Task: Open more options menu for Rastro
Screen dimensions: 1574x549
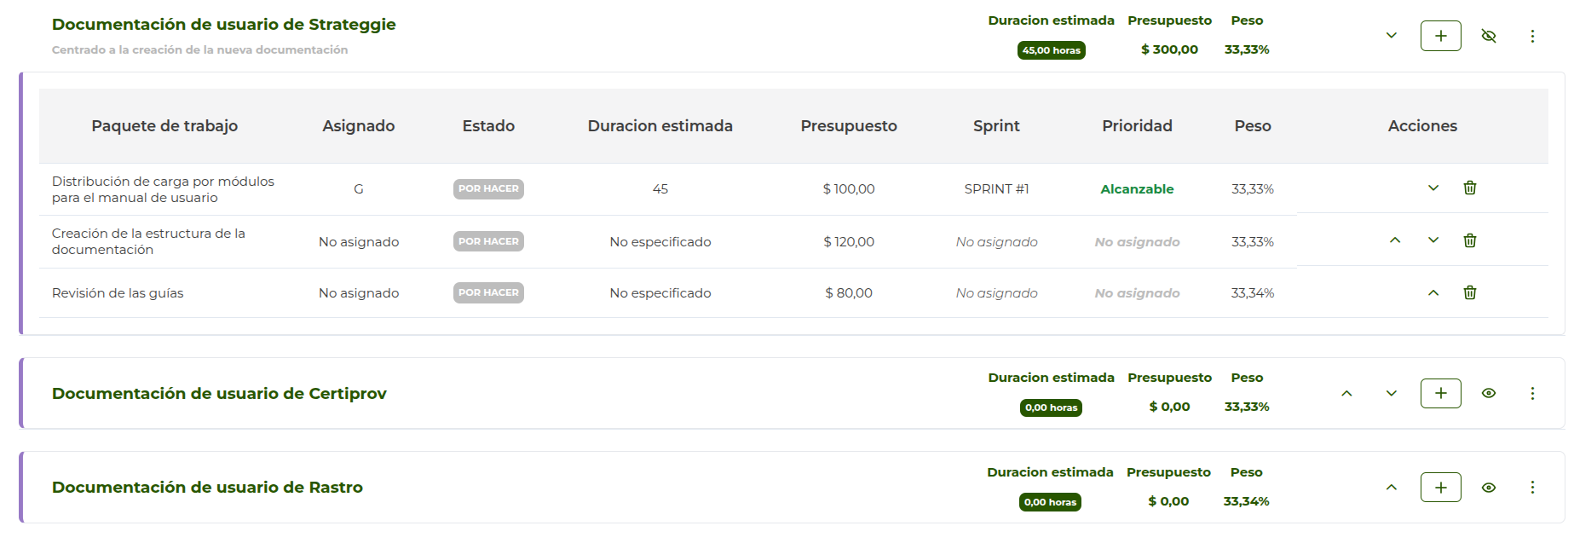Action: coord(1532,488)
